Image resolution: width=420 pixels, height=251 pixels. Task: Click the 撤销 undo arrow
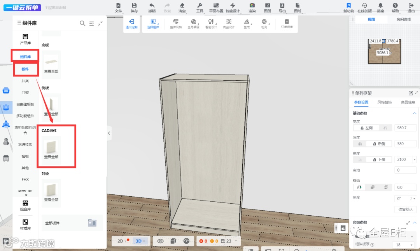(152, 7)
